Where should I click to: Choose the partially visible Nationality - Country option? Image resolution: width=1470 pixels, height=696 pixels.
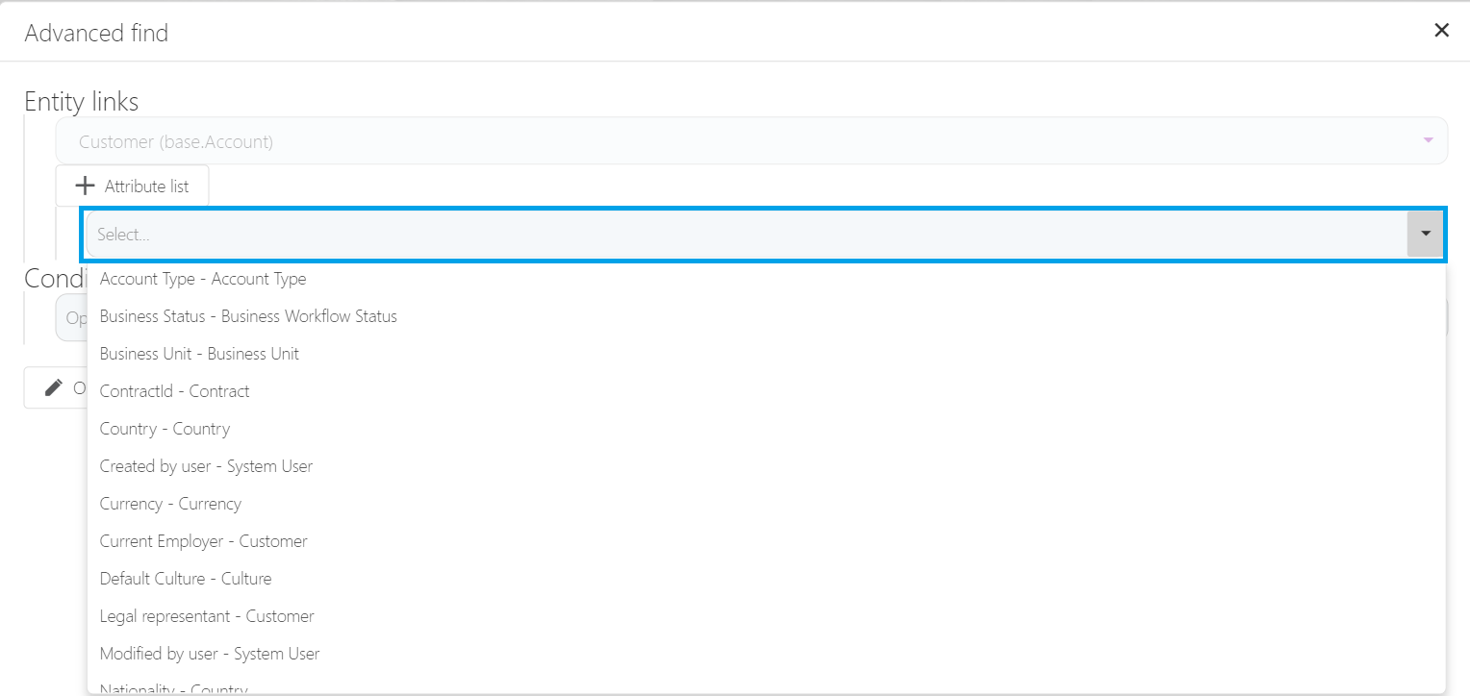[x=173, y=688]
